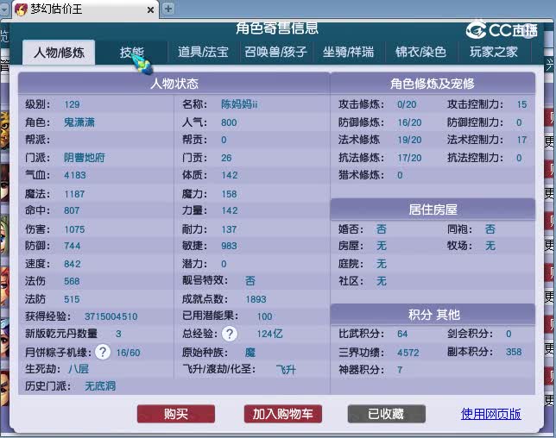Click the 三界功绩 value 4572
556x438 pixels.
click(408, 353)
